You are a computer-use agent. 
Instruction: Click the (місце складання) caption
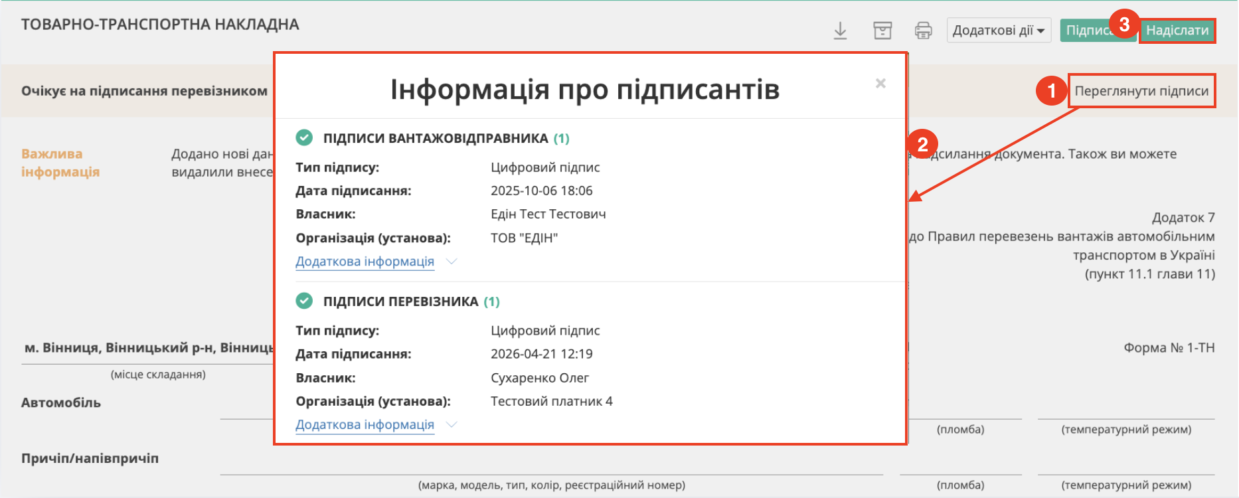pos(158,374)
